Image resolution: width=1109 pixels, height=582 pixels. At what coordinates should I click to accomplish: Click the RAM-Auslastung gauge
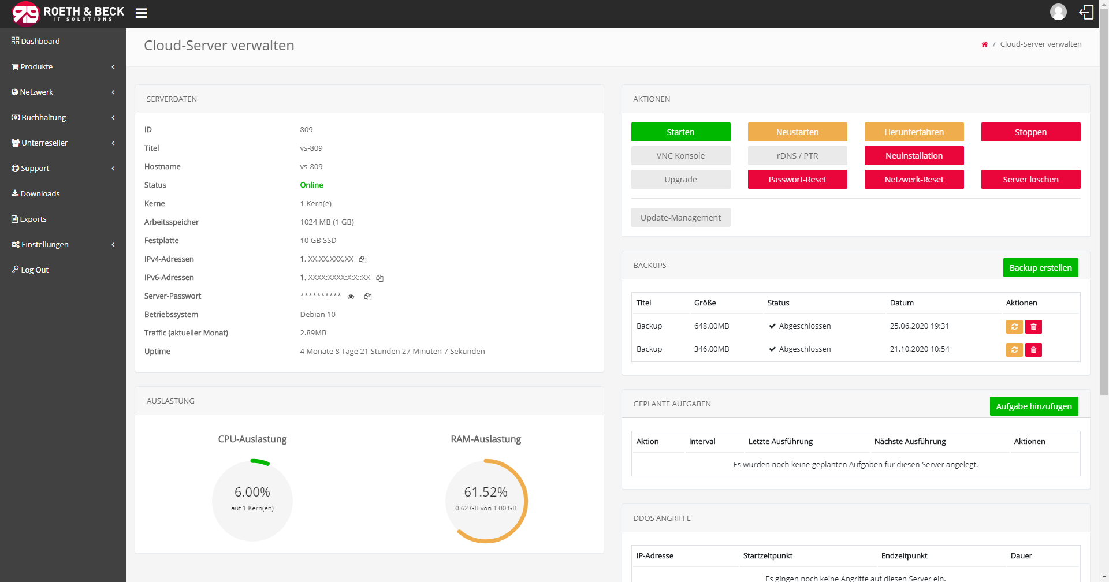click(486, 501)
